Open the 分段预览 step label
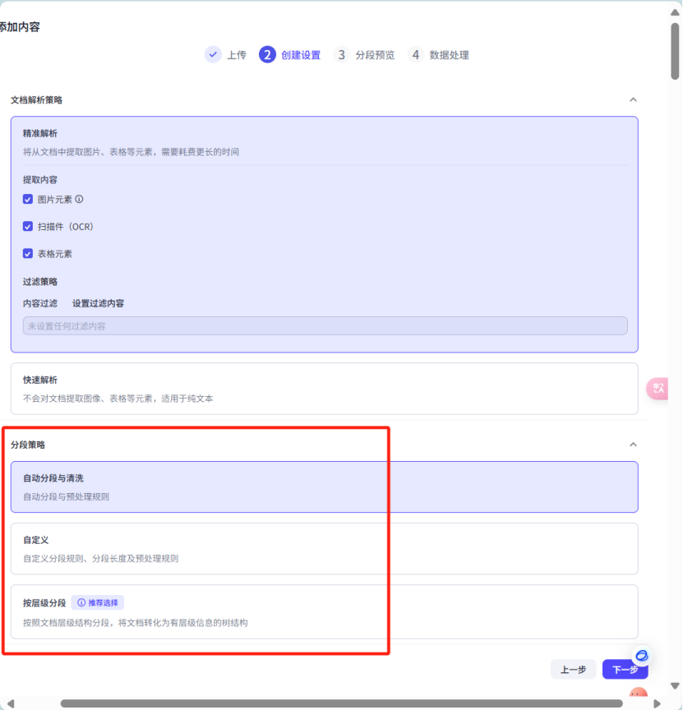This screenshot has height=710, width=683. pyautogui.click(x=375, y=55)
